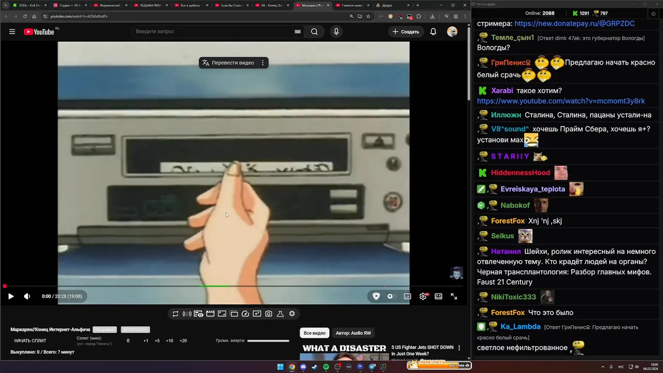The height and width of the screenshot is (373, 663).
Task: Add +5 minutes to split
Action: coord(157,341)
